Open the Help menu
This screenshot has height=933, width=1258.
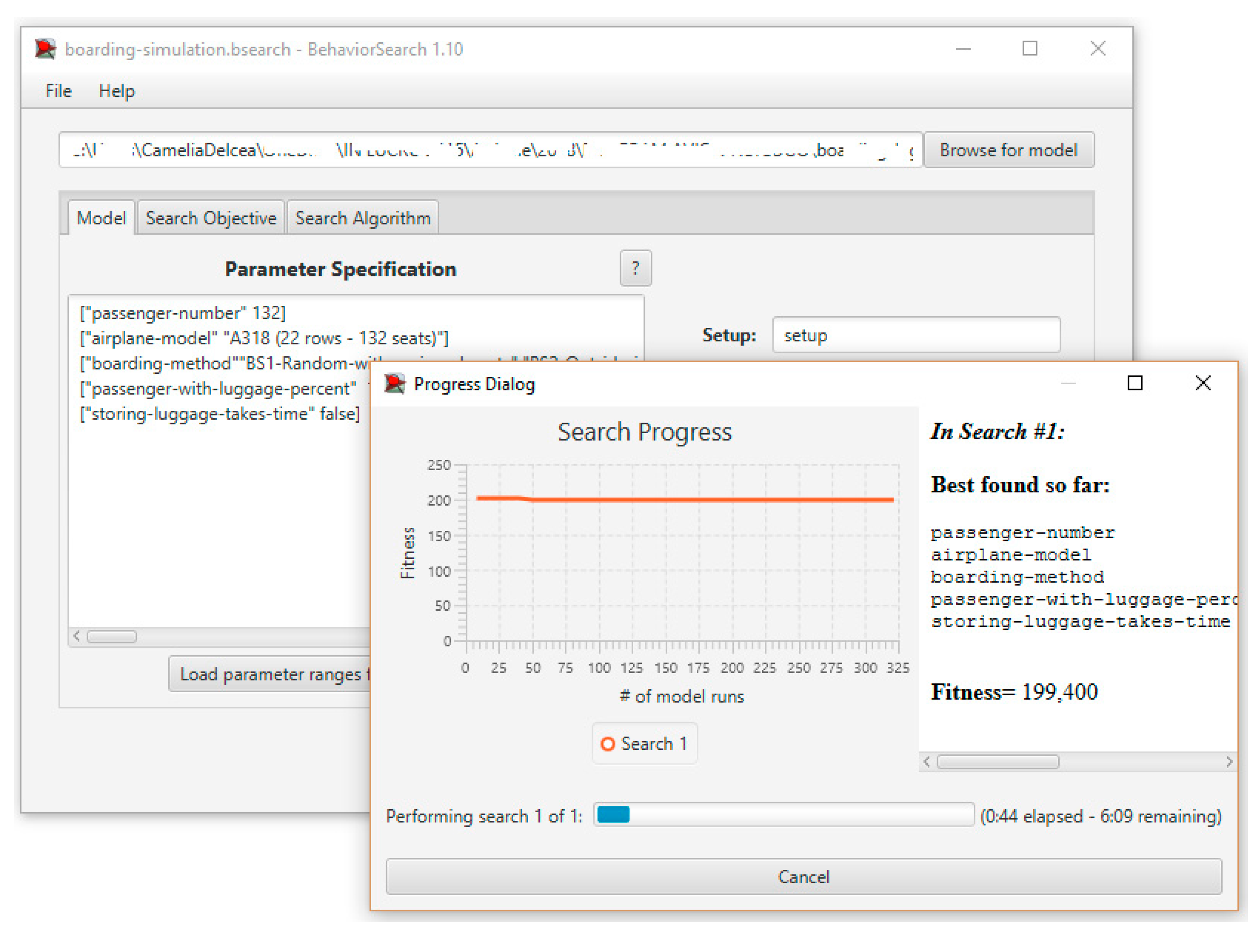pos(116,91)
